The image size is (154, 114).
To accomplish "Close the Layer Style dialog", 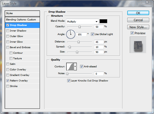I will (147, 2).
